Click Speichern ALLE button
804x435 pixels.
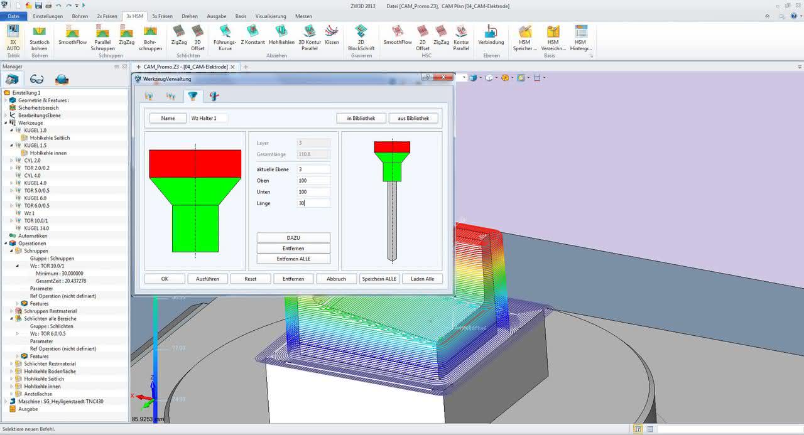point(379,279)
